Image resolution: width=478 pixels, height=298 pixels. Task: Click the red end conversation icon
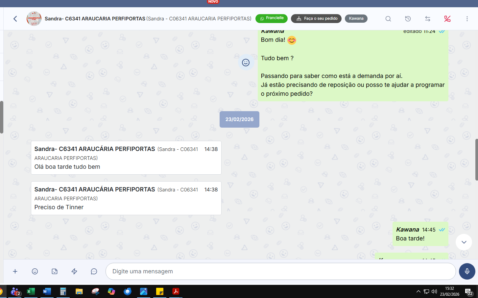pyautogui.click(x=447, y=19)
